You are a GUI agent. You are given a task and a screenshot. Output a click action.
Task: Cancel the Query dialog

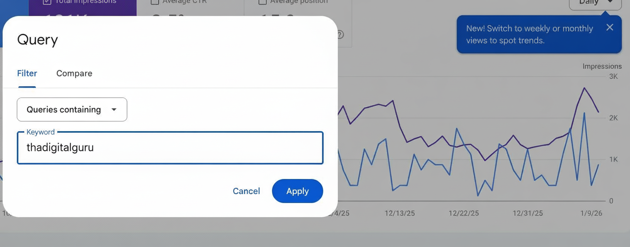tap(246, 191)
